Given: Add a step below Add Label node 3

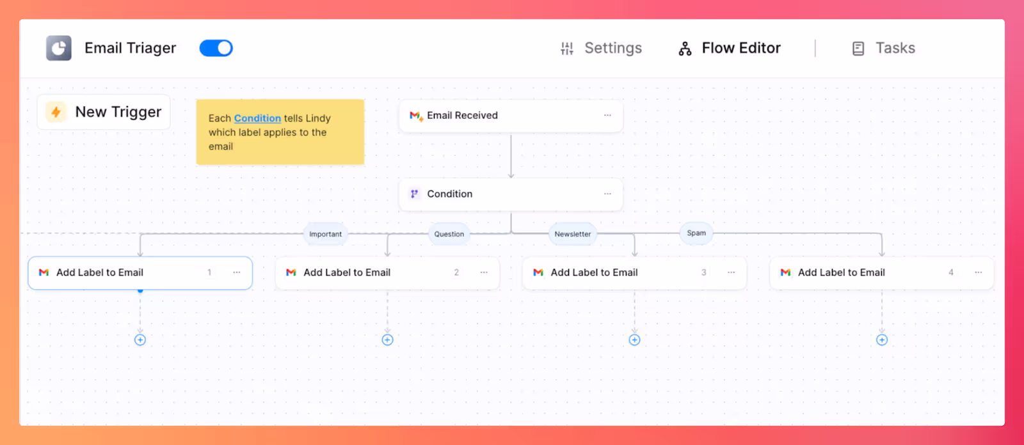Looking at the screenshot, I should (x=634, y=340).
